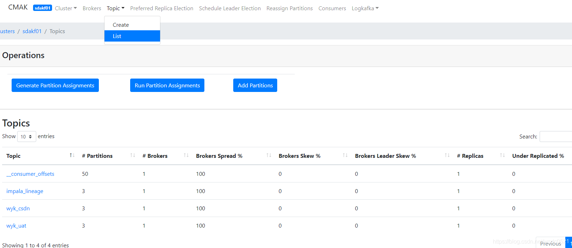Image resolution: width=572 pixels, height=248 pixels.
Task: Collapse the Topic dropdown in navbar
Action: click(116, 8)
